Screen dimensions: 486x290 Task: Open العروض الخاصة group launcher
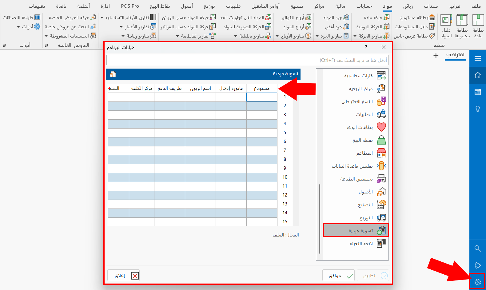click(x=46, y=46)
